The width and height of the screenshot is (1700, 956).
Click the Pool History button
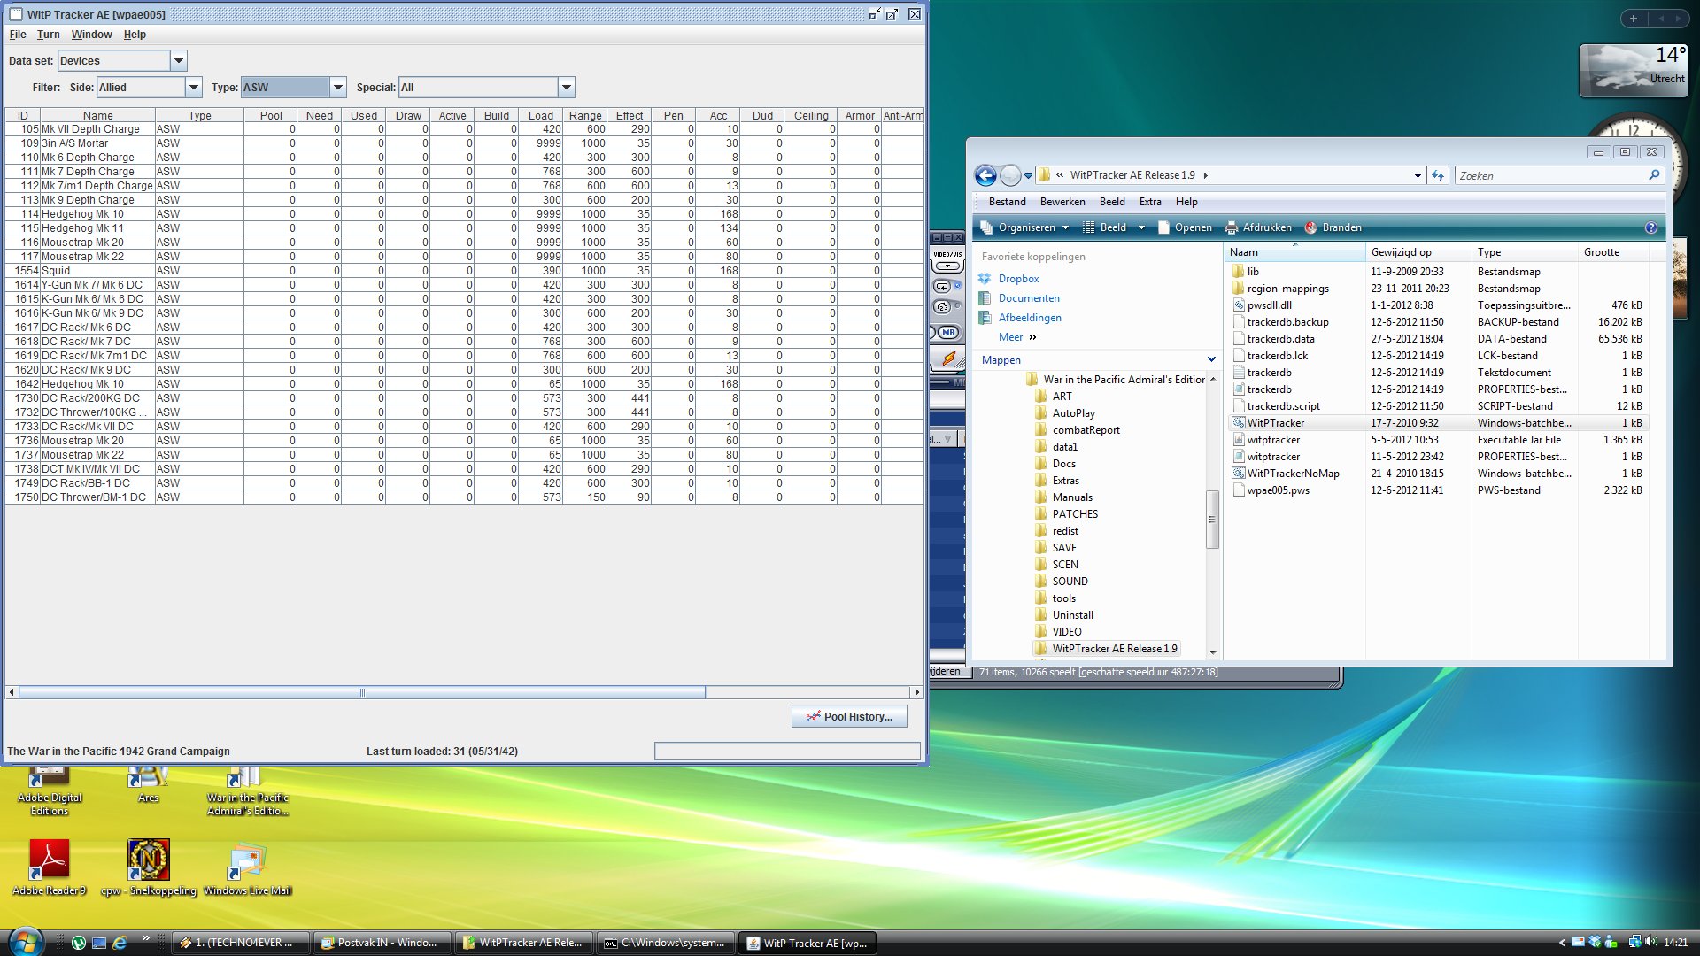[x=849, y=716]
